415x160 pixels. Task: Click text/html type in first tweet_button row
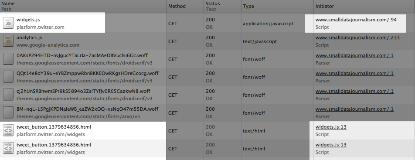point(254,131)
